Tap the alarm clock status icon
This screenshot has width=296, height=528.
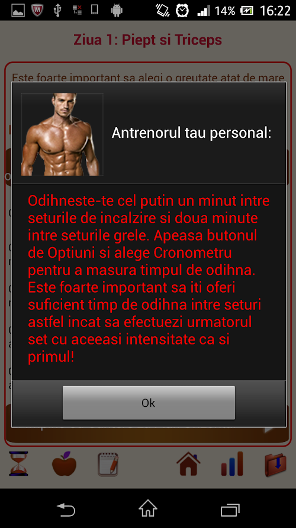(x=182, y=11)
